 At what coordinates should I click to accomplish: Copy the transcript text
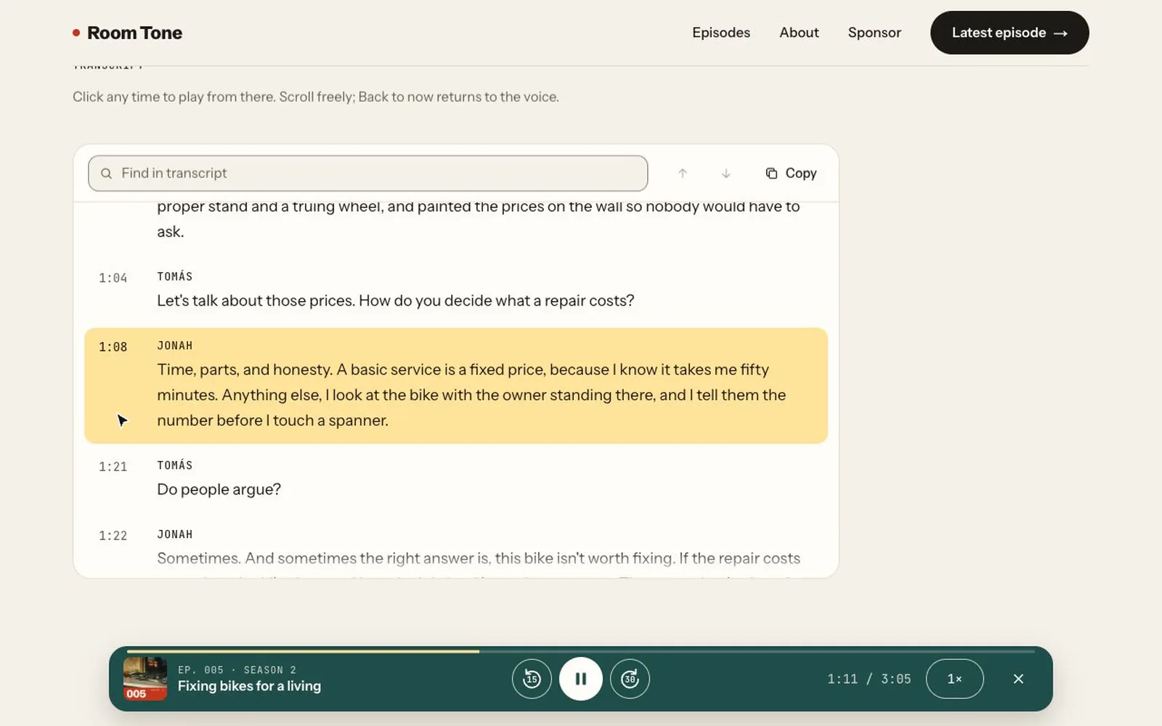pos(791,174)
